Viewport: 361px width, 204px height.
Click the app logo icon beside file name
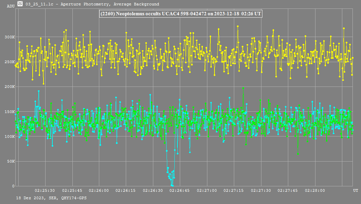click(20, 4)
